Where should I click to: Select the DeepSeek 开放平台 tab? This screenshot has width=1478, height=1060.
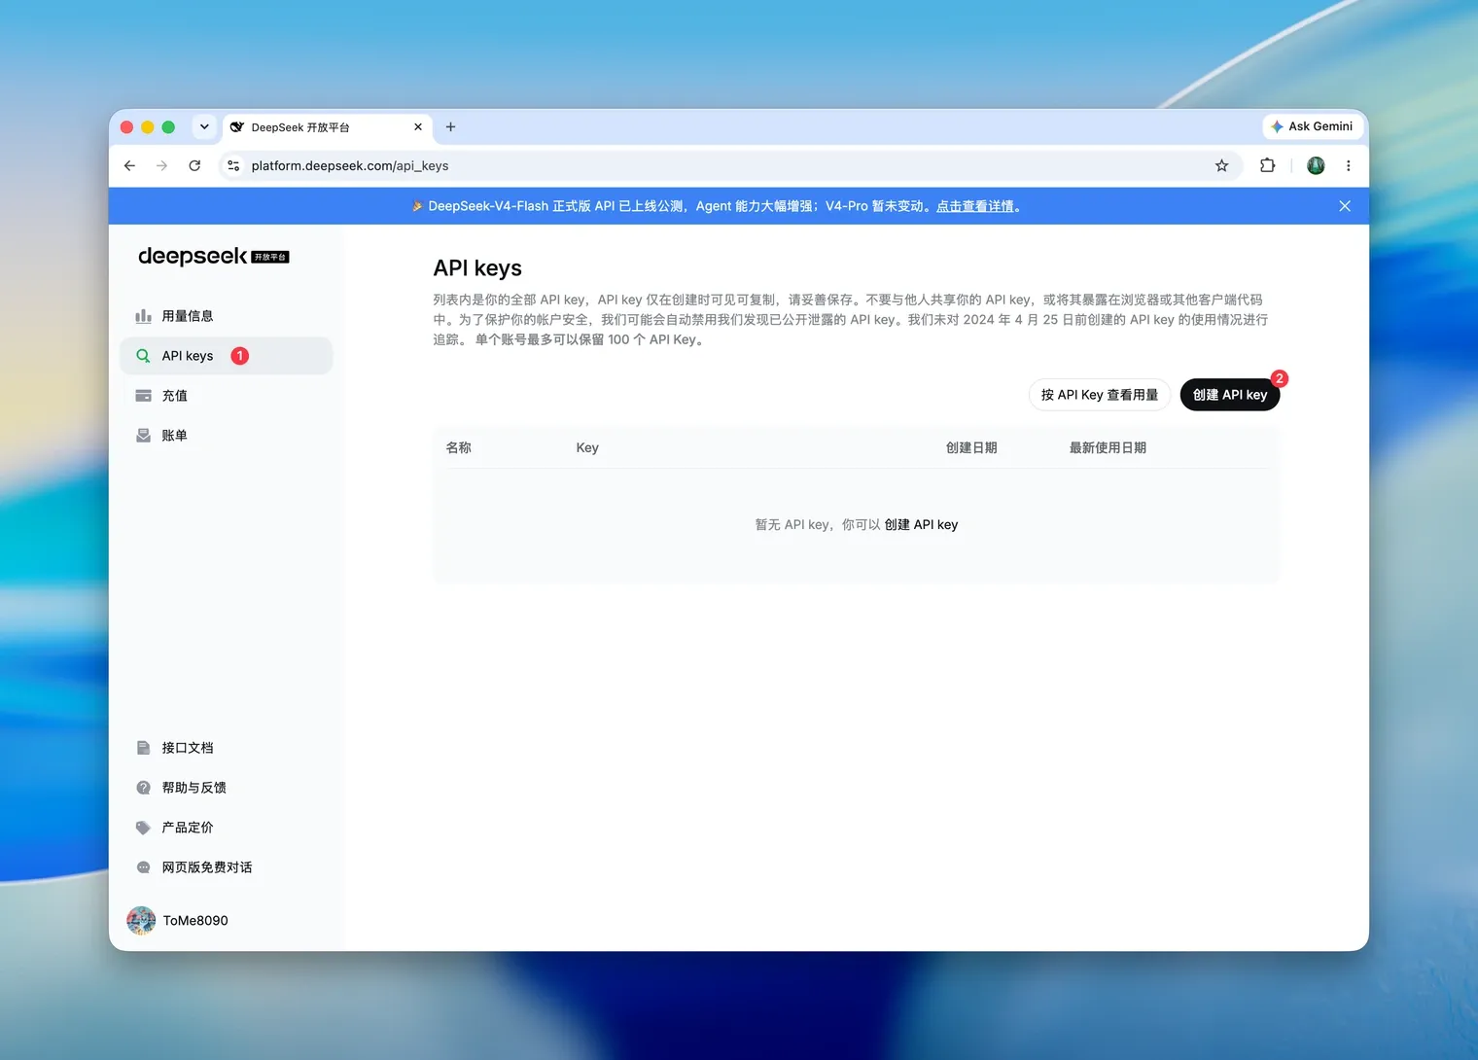pyautogui.click(x=329, y=127)
